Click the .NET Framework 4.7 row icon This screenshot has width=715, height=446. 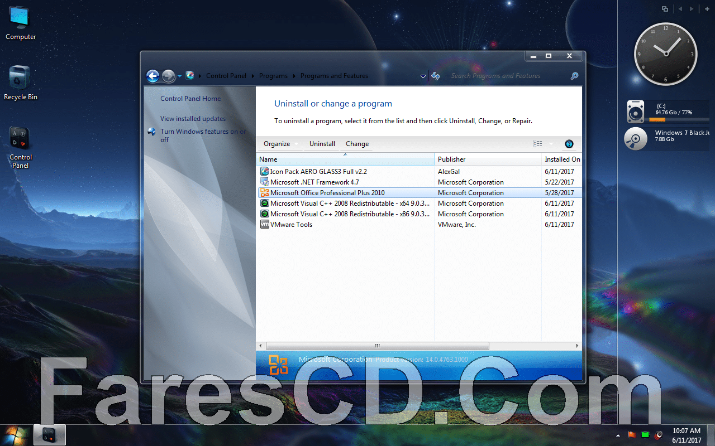point(265,182)
